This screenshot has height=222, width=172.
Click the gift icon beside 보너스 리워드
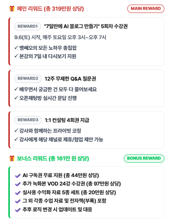click(12, 158)
